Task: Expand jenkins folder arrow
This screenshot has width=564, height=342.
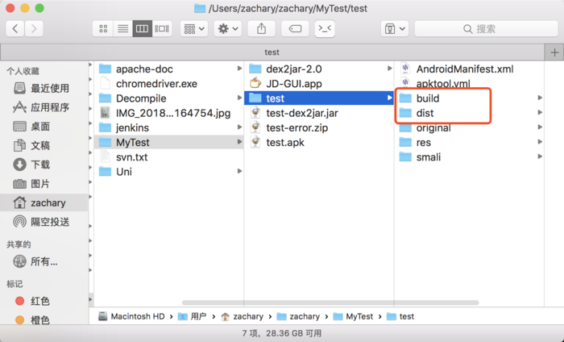Action: [x=239, y=127]
